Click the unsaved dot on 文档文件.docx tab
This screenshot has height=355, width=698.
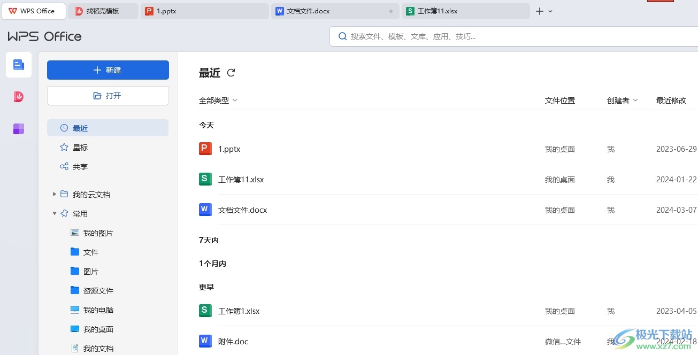pyautogui.click(x=391, y=11)
